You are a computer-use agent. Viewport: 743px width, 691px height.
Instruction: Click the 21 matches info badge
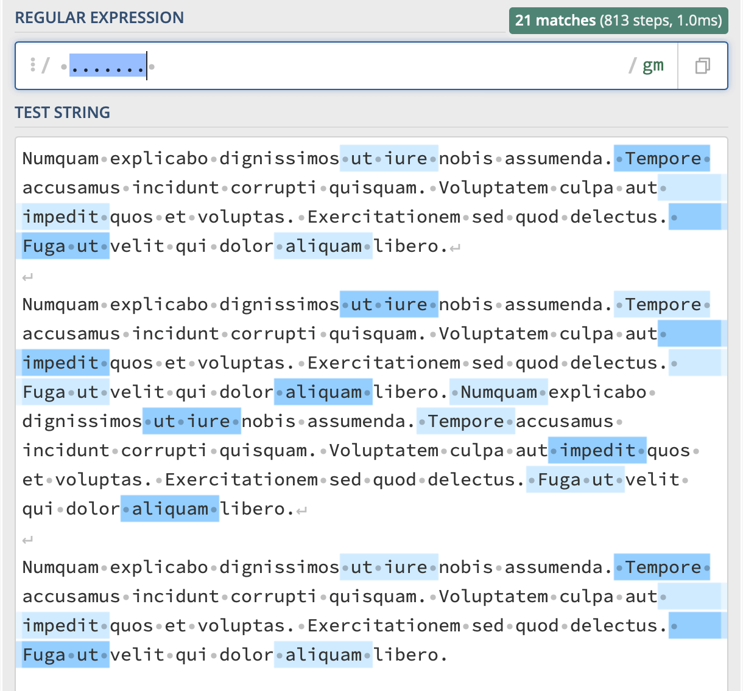tap(618, 21)
